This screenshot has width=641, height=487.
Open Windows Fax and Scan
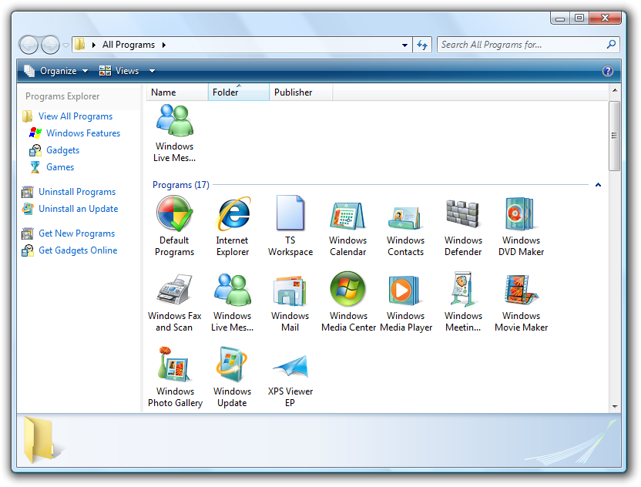175,290
